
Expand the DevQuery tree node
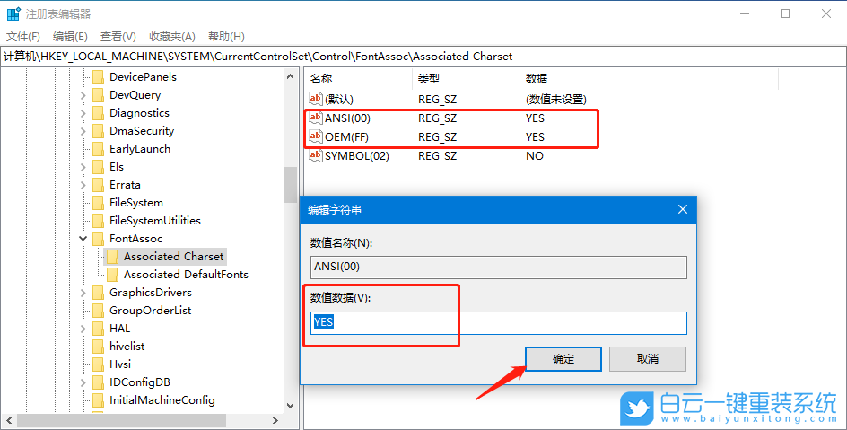pyautogui.click(x=83, y=96)
